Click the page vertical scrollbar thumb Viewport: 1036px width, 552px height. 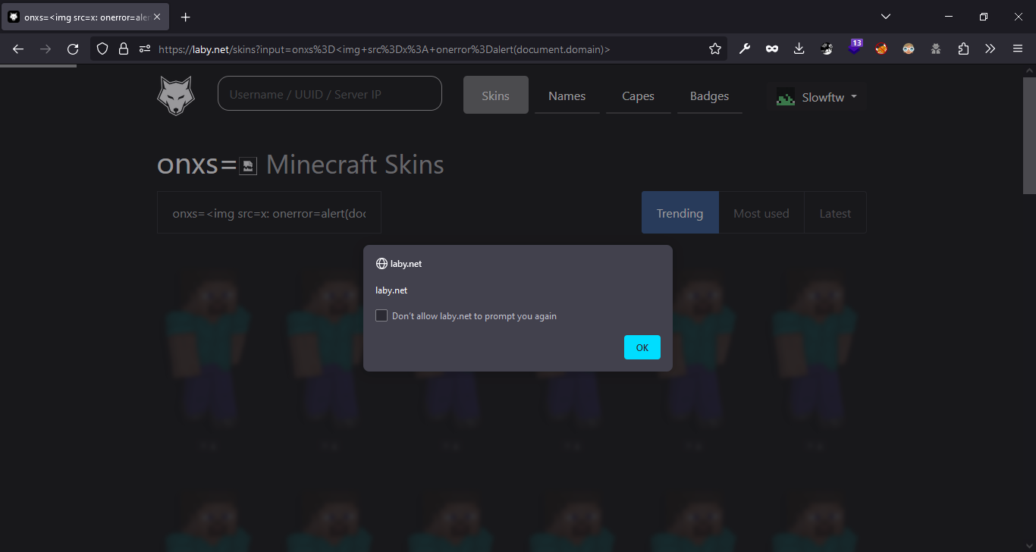click(1029, 135)
